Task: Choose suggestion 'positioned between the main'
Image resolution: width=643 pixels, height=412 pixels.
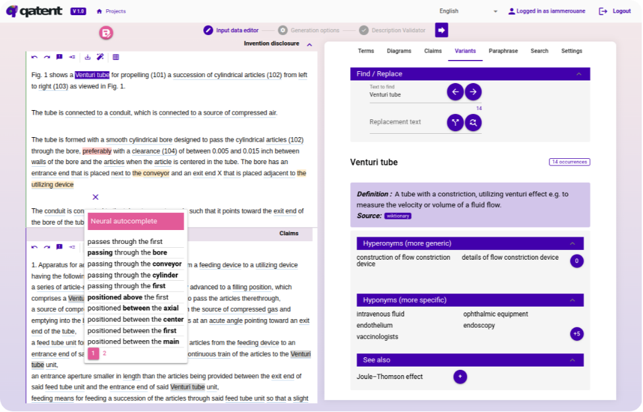Action: coord(133,342)
